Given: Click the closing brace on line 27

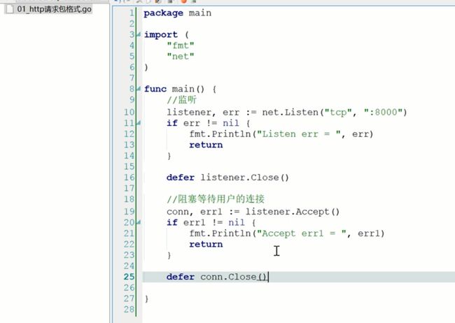Looking at the screenshot, I should click(146, 299).
